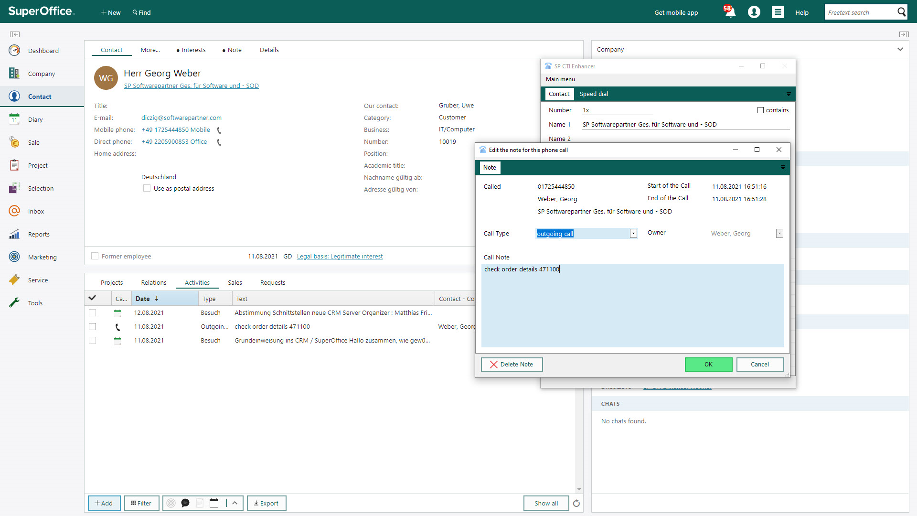This screenshot has height=516, width=917.
Task: Open the Marketing sidebar icon
Action: [15, 257]
